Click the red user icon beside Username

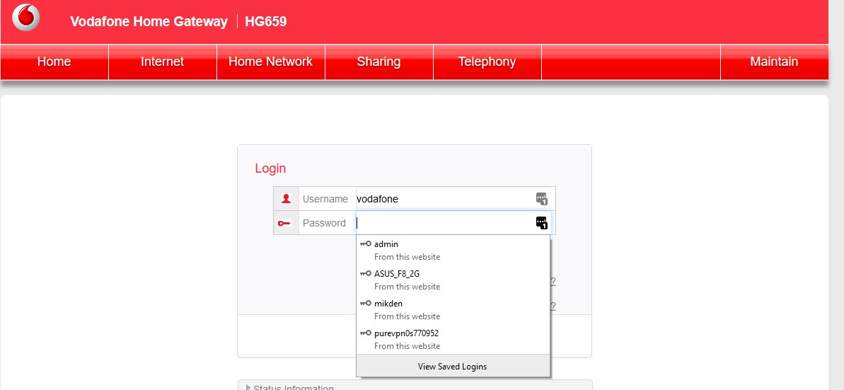coord(287,199)
